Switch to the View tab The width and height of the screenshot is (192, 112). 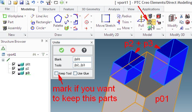tap(131, 9)
